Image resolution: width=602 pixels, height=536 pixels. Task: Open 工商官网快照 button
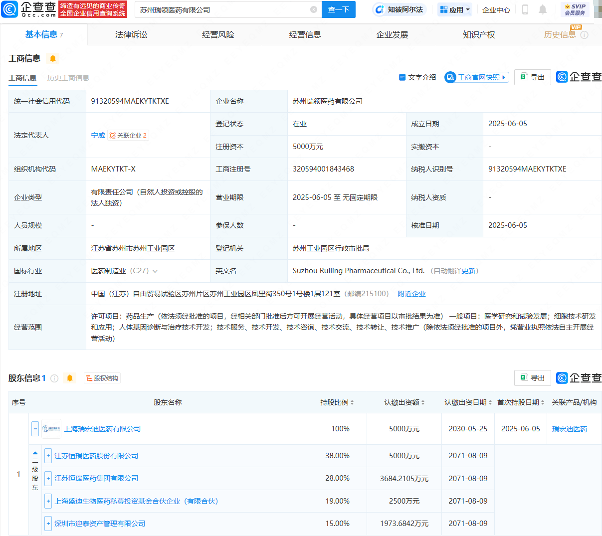point(477,77)
